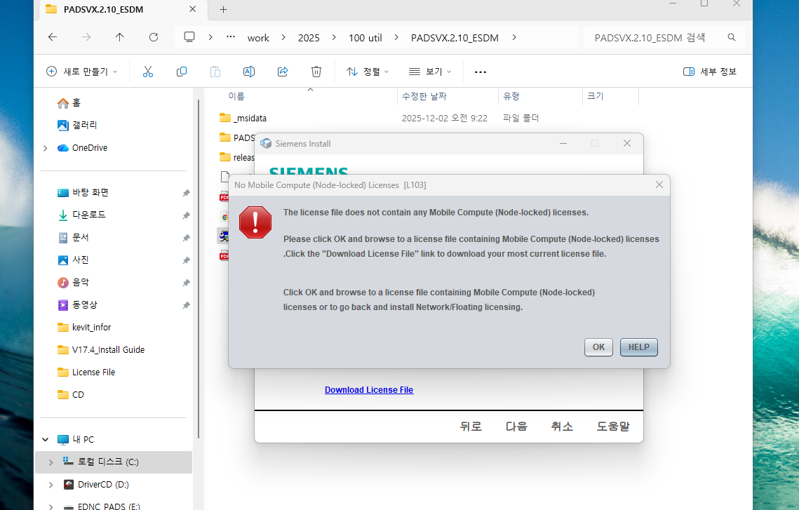Open the 새로 만들기 dropdown menu
The width and height of the screenshot is (799, 510).
[x=82, y=72]
